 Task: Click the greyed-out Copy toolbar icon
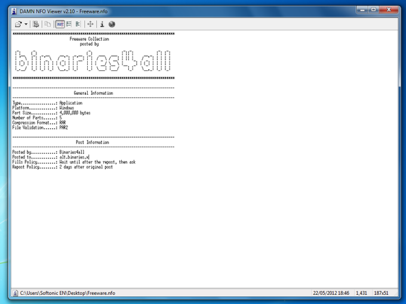[47, 24]
